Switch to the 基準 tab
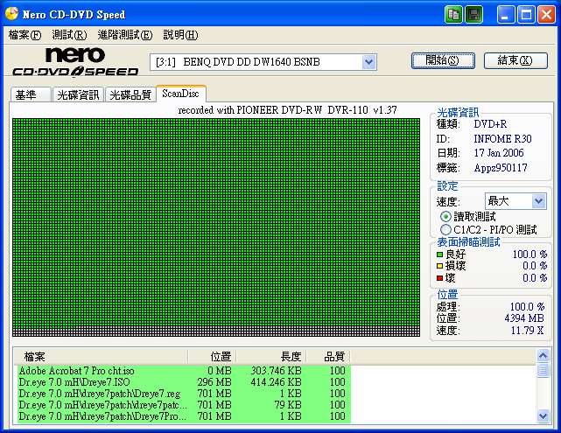Image resolution: width=561 pixels, height=433 pixels. pyautogui.click(x=31, y=94)
